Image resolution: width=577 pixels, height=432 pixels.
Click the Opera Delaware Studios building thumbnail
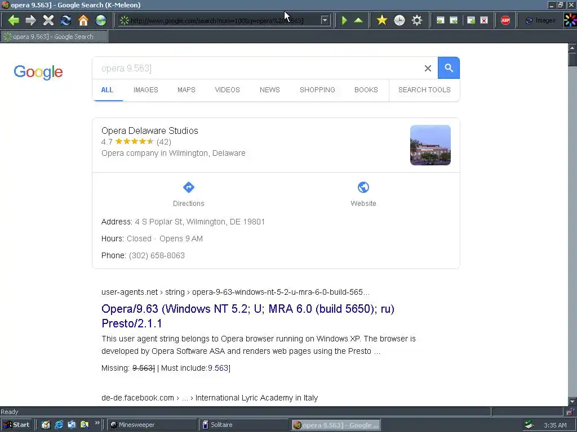tap(430, 145)
